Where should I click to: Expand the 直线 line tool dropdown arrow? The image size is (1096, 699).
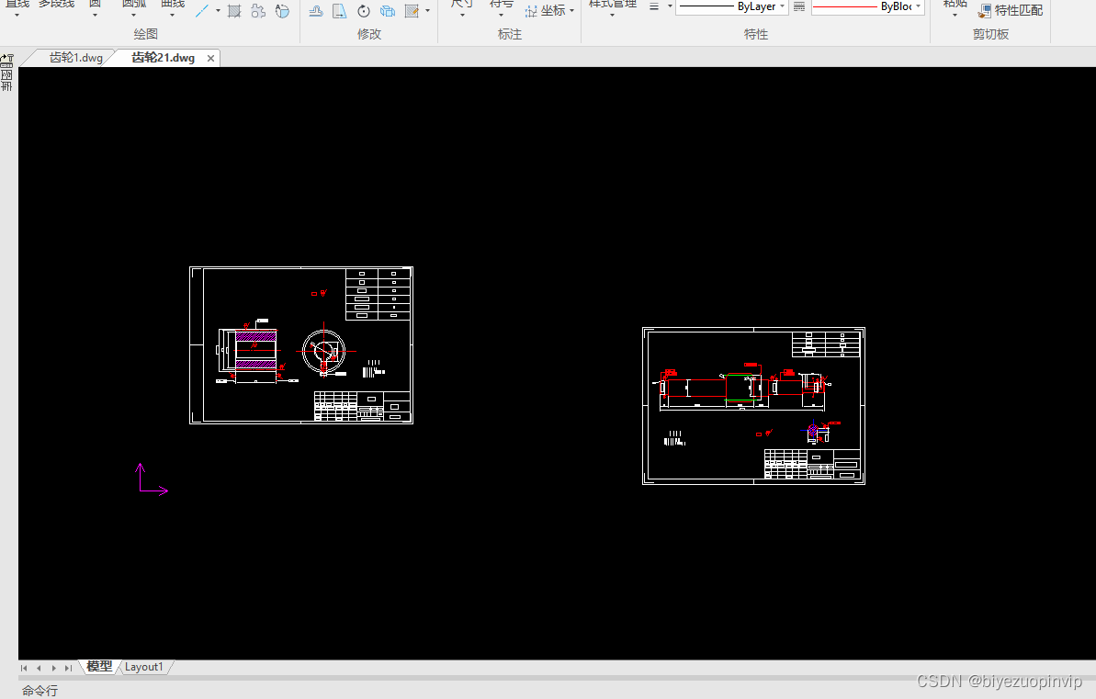point(17,15)
